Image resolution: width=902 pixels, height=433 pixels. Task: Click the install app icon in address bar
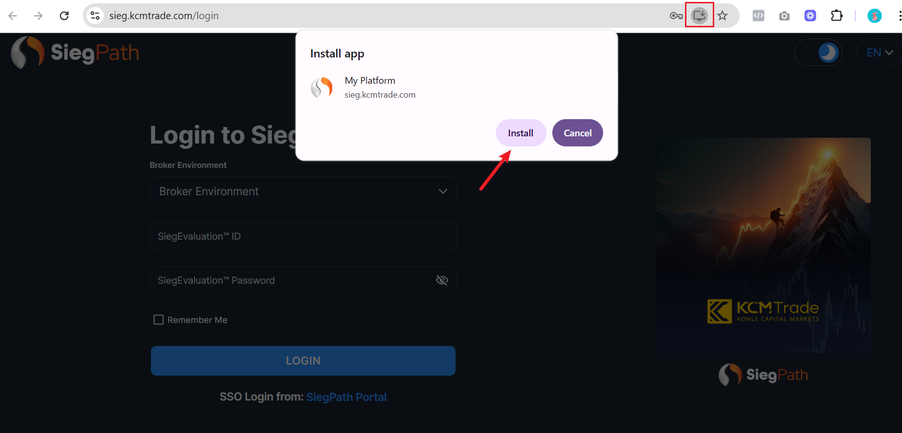point(699,16)
